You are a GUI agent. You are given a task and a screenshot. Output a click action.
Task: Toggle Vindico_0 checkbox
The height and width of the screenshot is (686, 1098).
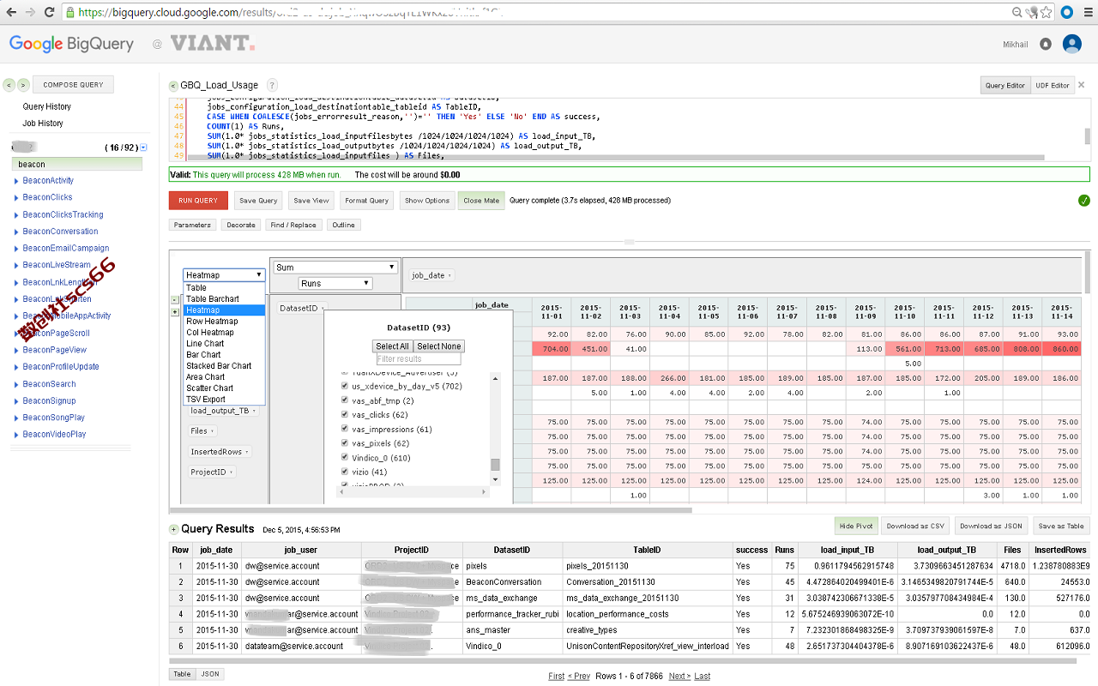pyautogui.click(x=345, y=458)
